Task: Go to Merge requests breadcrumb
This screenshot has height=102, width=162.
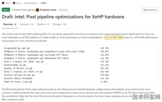Action: coord(30,3)
